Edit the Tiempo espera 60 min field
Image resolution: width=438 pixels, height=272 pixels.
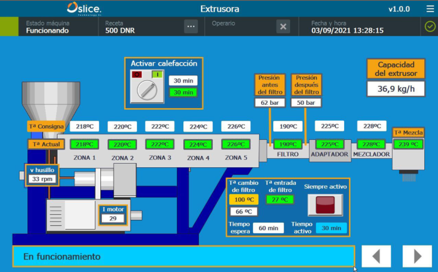pos(268,228)
